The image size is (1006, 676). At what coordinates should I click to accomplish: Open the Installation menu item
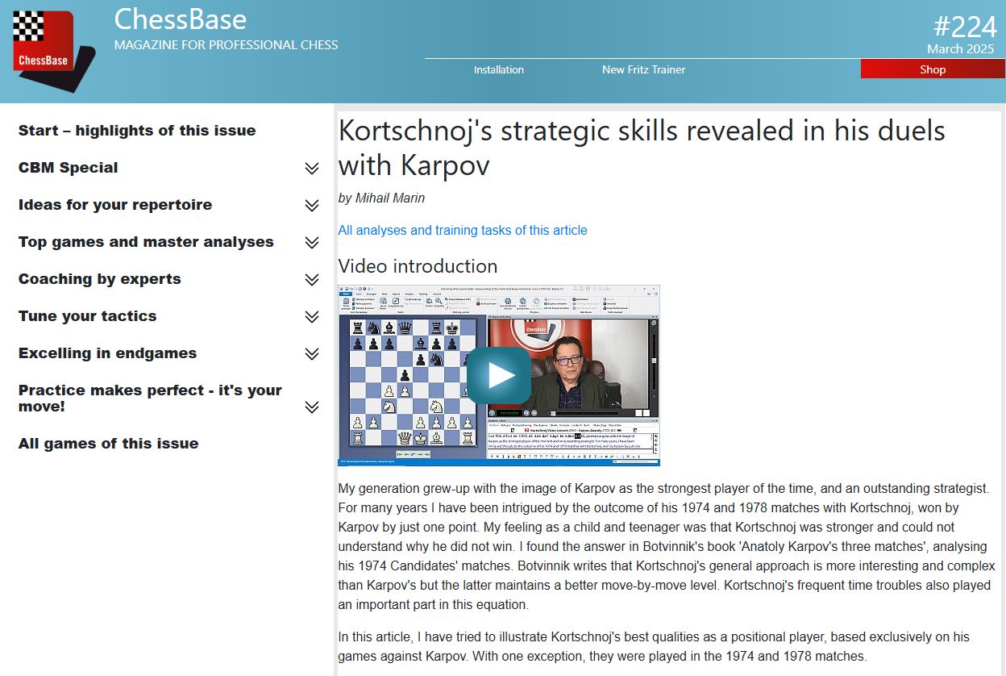498,69
